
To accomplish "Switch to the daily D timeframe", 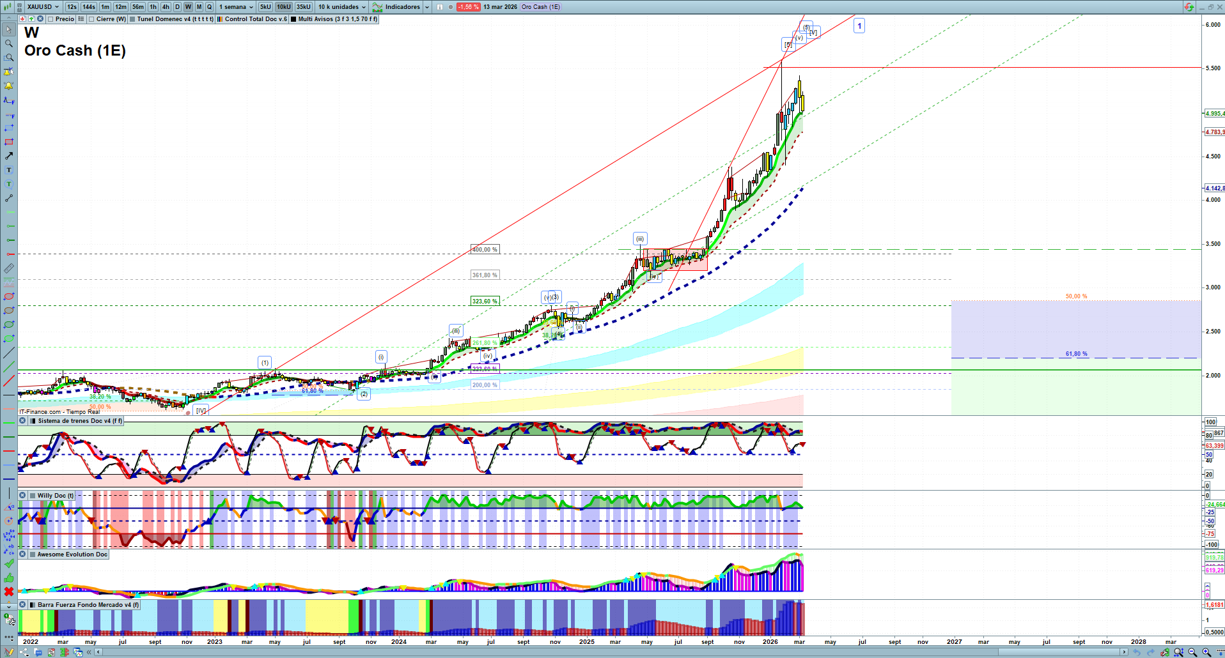I will click(177, 7).
